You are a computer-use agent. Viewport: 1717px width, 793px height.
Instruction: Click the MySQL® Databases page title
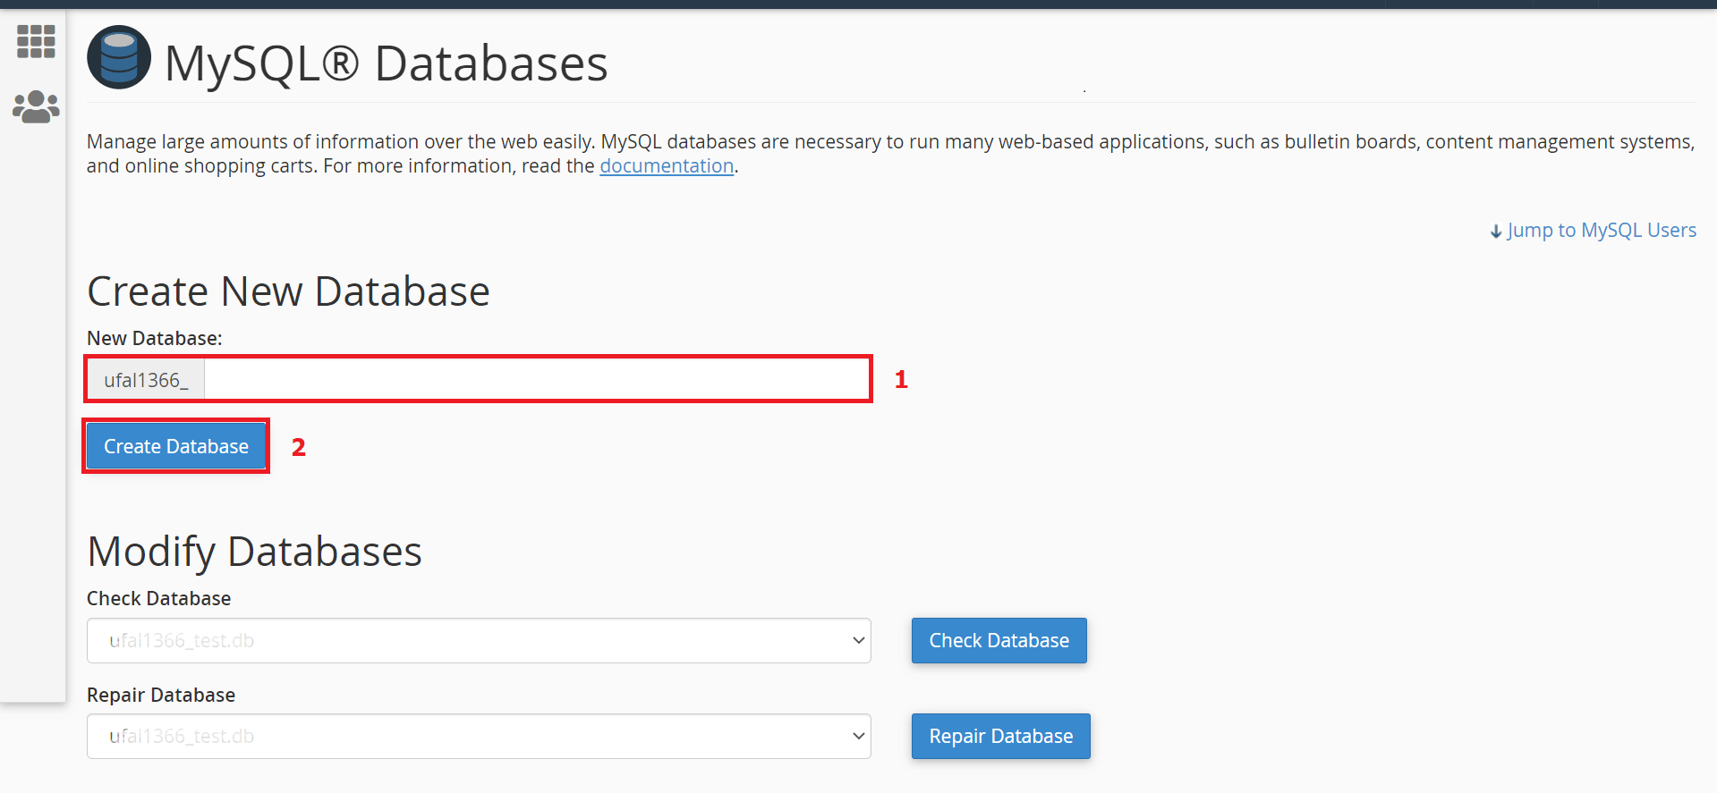(387, 63)
